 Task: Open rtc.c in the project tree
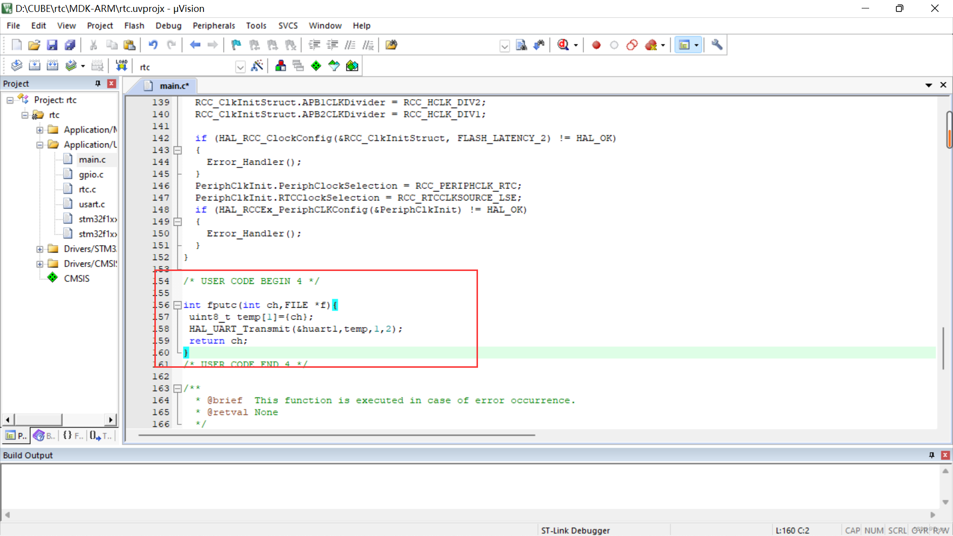[87, 190]
